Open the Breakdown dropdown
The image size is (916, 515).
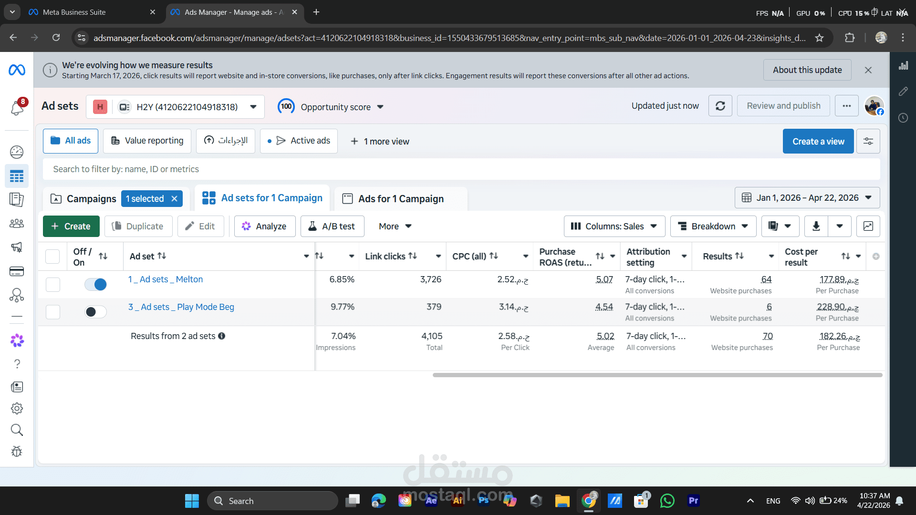[713, 227]
